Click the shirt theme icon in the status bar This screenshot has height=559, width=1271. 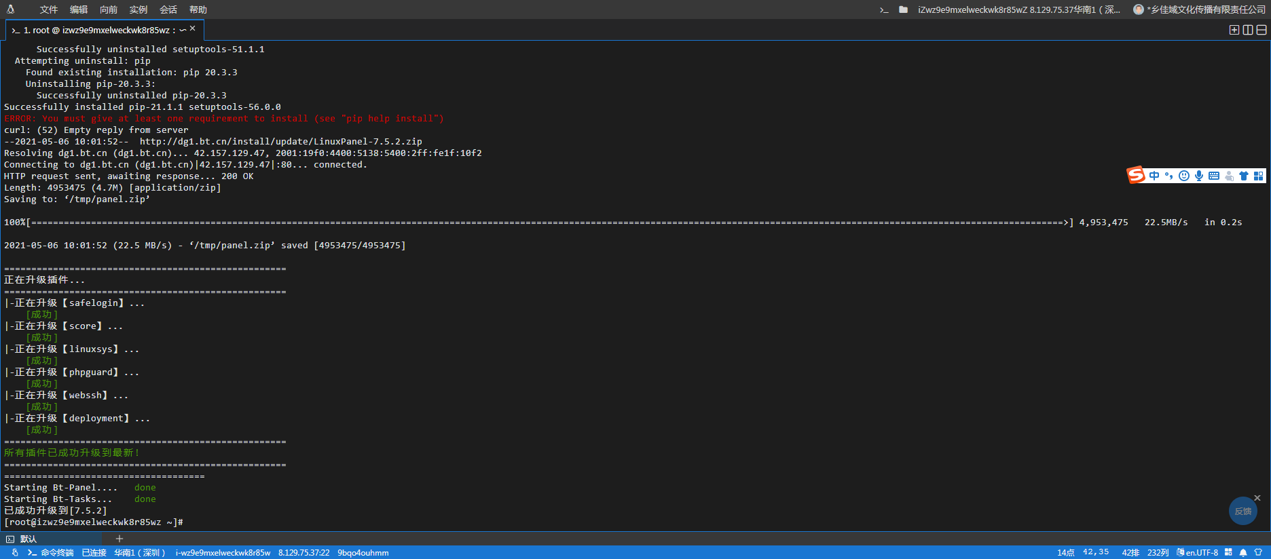pos(1258,553)
